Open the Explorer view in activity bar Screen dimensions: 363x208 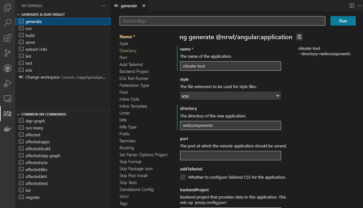[8, 8]
